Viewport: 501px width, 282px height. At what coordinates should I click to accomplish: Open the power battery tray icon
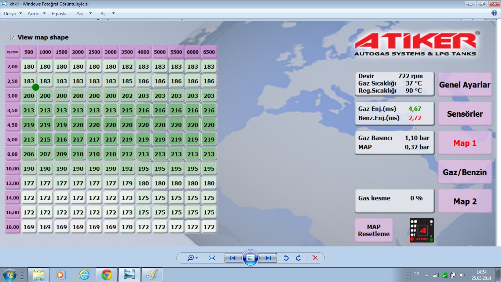(x=453, y=275)
